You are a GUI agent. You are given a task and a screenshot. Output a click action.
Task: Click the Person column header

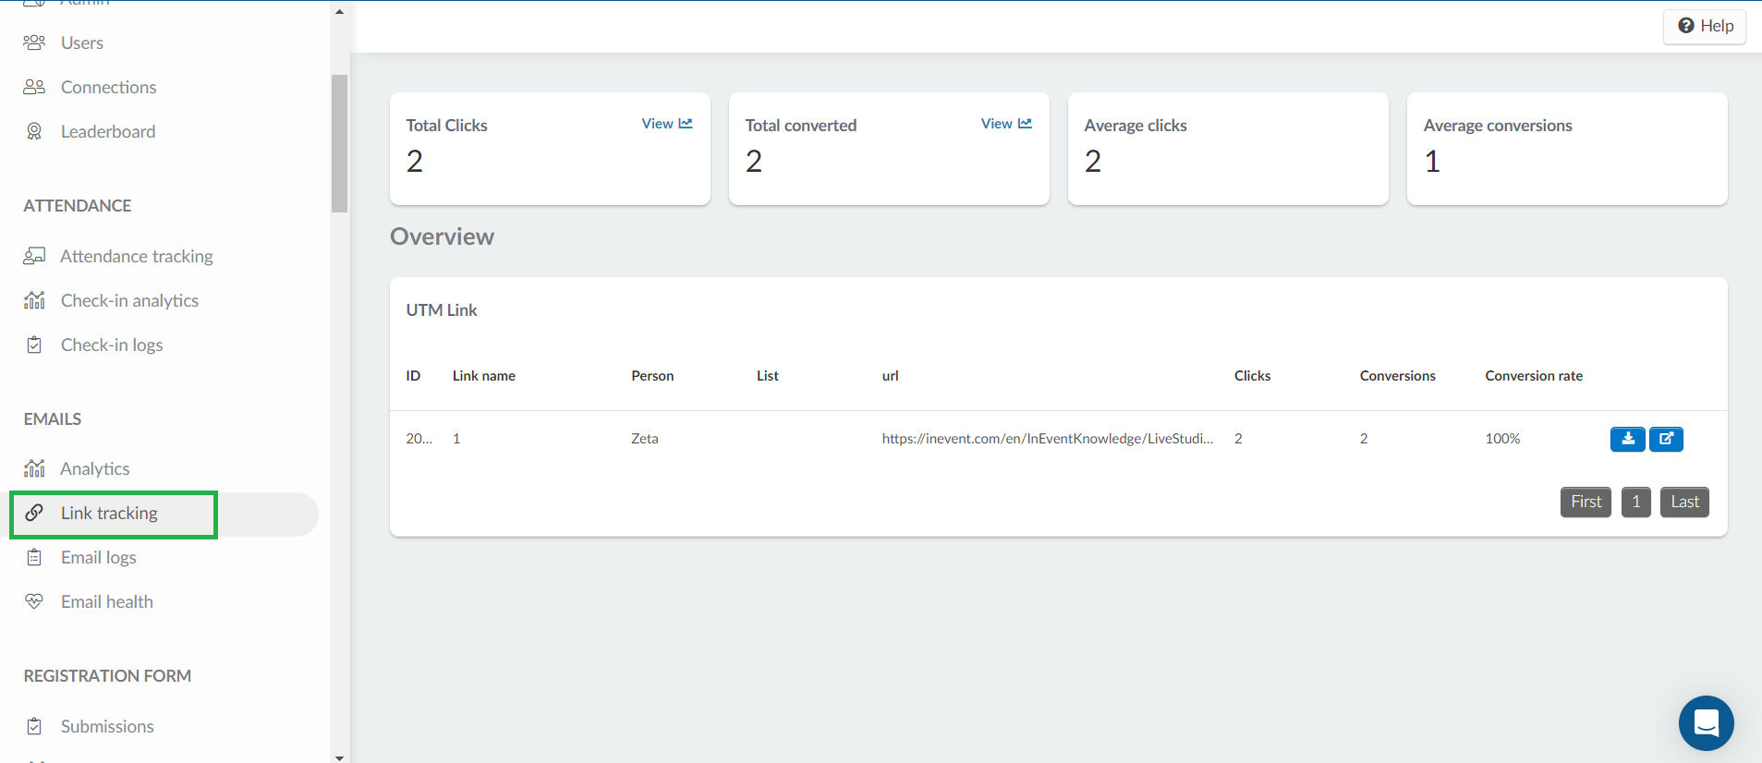point(652,376)
